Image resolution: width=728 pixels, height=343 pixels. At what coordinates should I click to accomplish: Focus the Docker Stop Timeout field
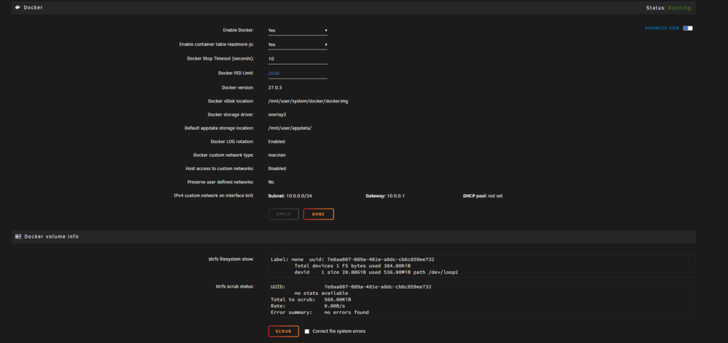298,60
